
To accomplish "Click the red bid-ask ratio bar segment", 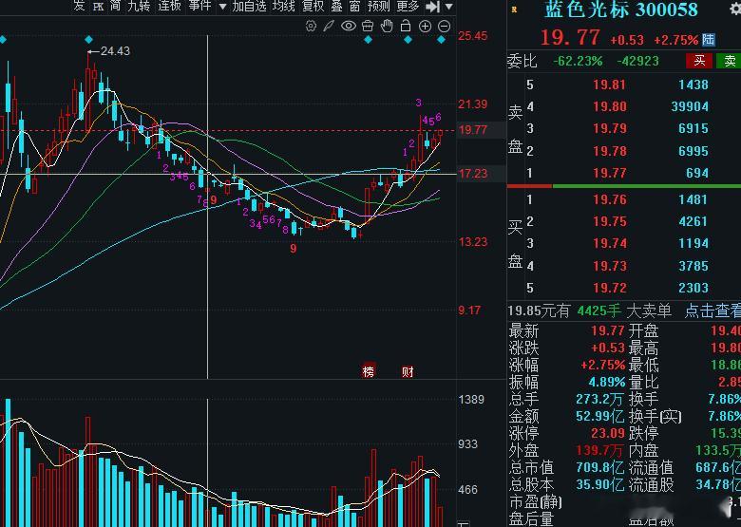I will (529, 186).
